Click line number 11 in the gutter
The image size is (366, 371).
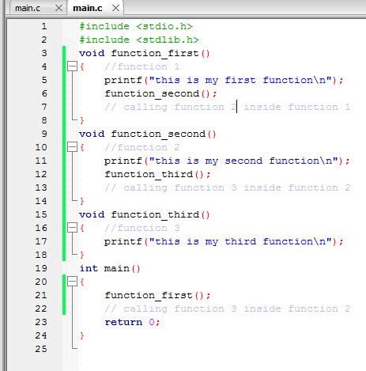[41, 161]
